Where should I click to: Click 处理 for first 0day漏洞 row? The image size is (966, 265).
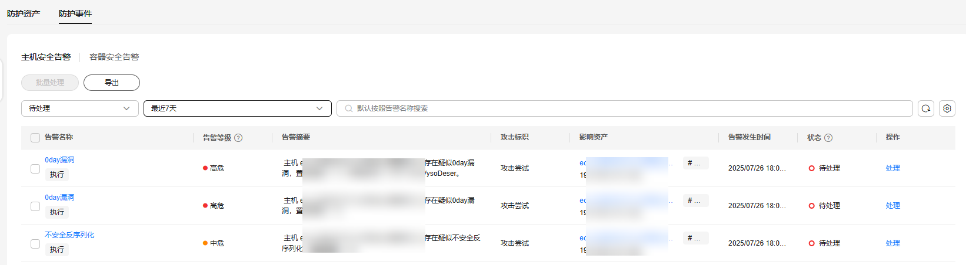pos(893,168)
